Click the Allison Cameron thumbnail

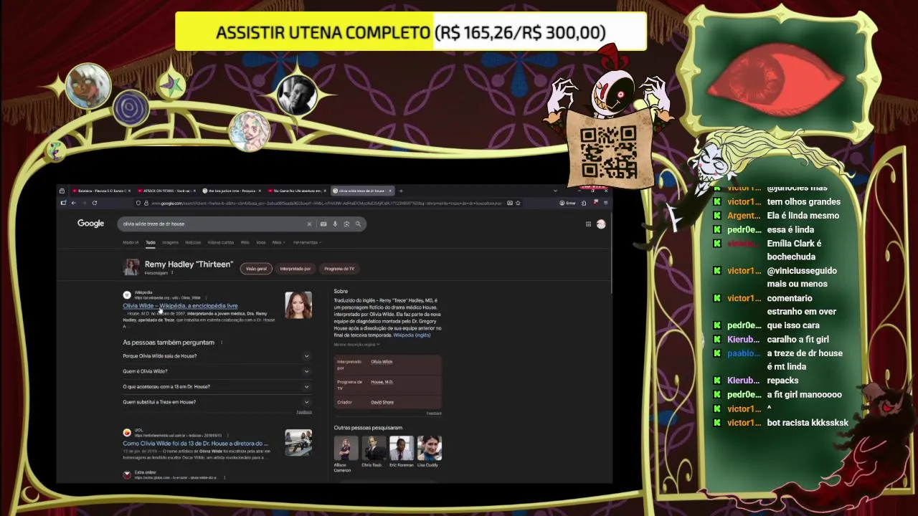(346, 448)
